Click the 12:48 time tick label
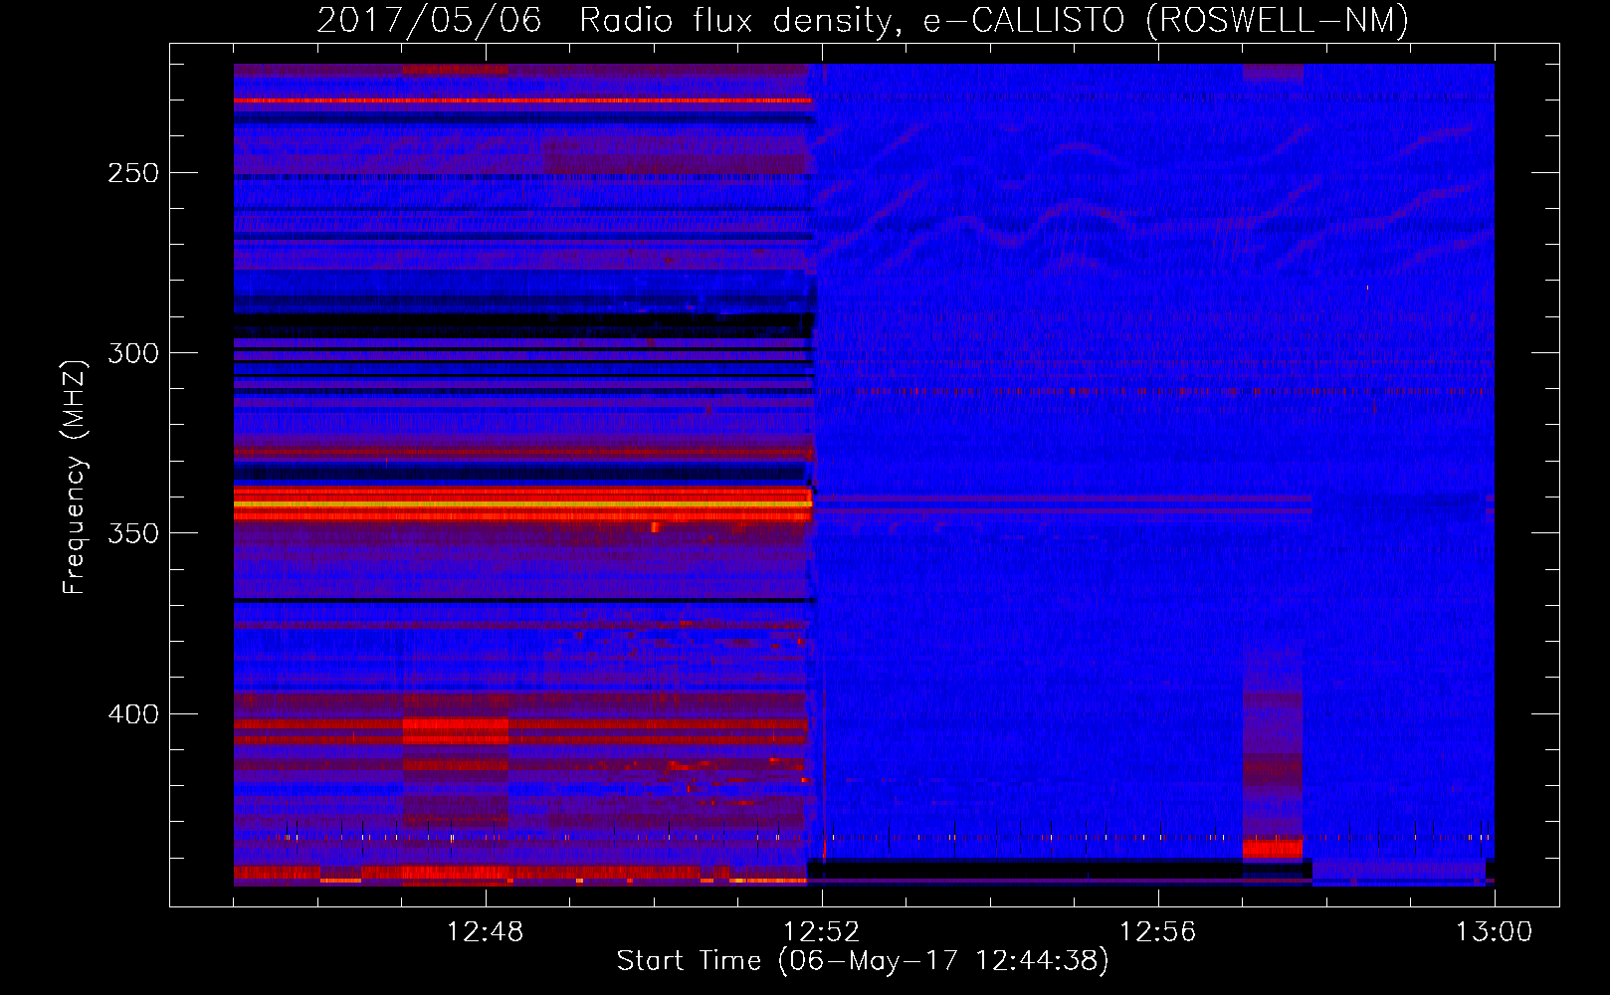This screenshot has height=995, width=1610. coord(485,932)
